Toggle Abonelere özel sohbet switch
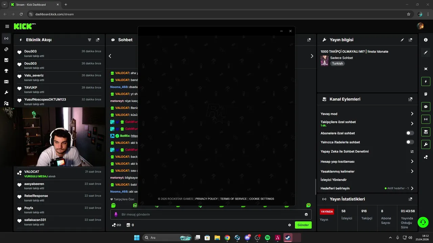Screen dimensions: 433x243 click(410, 133)
